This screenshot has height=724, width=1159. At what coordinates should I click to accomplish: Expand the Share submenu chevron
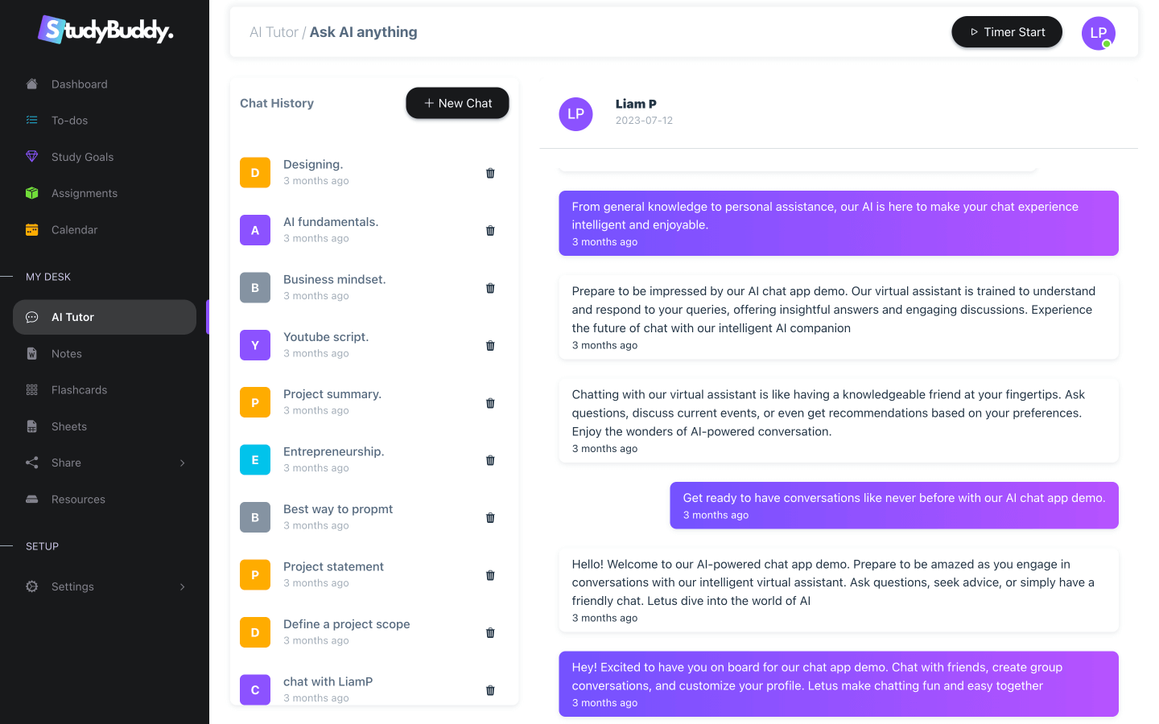pyautogui.click(x=183, y=463)
